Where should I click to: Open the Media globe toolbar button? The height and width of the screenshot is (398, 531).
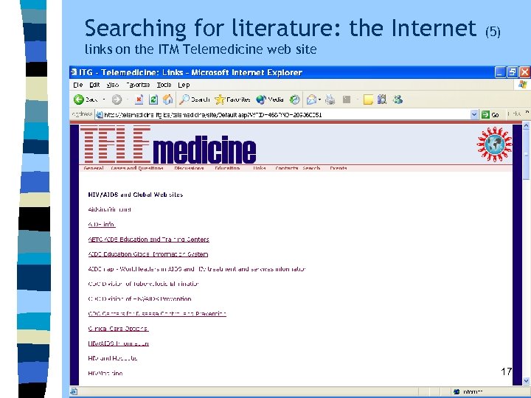[270, 99]
